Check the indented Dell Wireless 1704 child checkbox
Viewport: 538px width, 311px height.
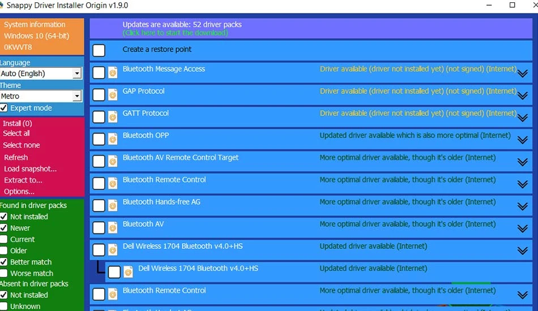tap(114, 272)
